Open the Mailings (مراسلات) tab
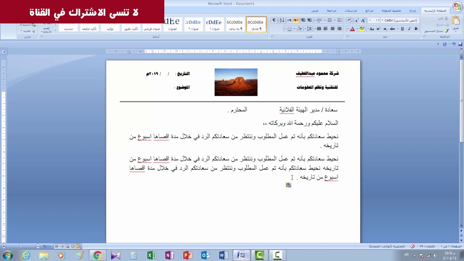The image size is (464, 261). pos(351,11)
